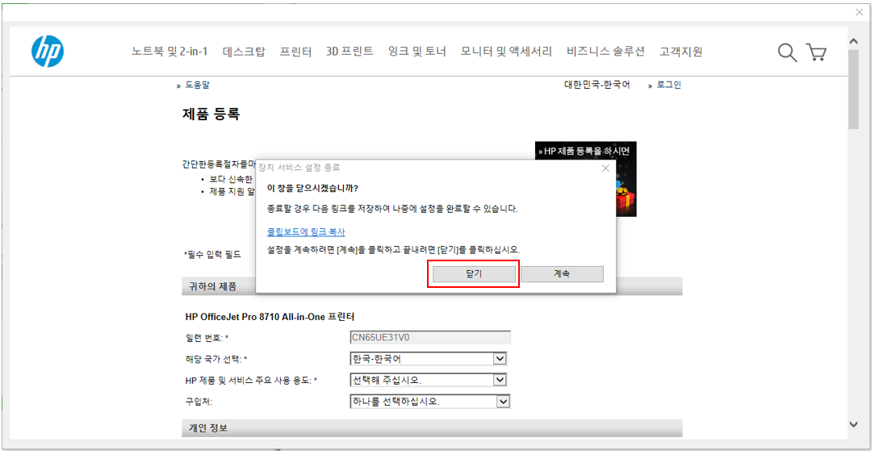
Task: Click HP 제품 등록을 하시면 banner
Action: tap(585, 179)
